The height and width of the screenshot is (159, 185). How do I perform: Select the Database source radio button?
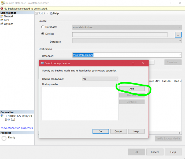tap(43, 27)
